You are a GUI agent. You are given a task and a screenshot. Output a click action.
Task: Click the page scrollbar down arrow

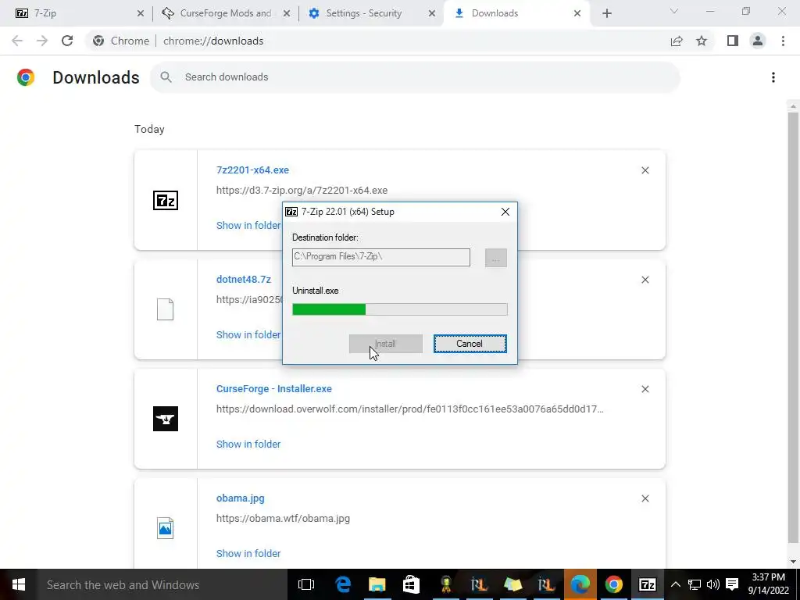click(x=793, y=562)
